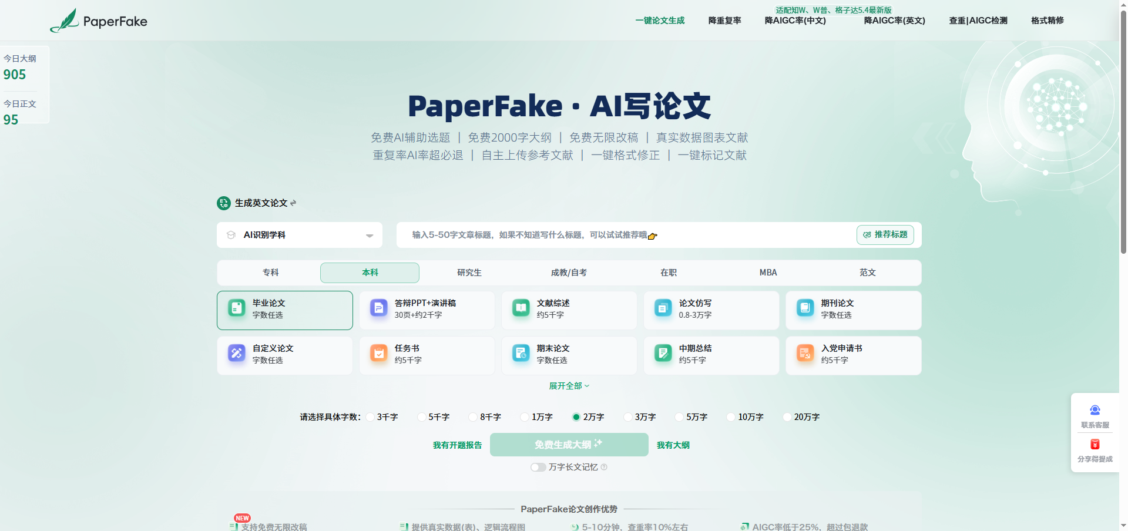Switch to the MBA tab
The height and width of the screenshot is (531, 1128).
[768, 273]
